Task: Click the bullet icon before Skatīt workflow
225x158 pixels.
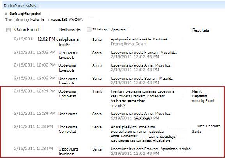Action: pyautogui.click(x=6, y=14)
